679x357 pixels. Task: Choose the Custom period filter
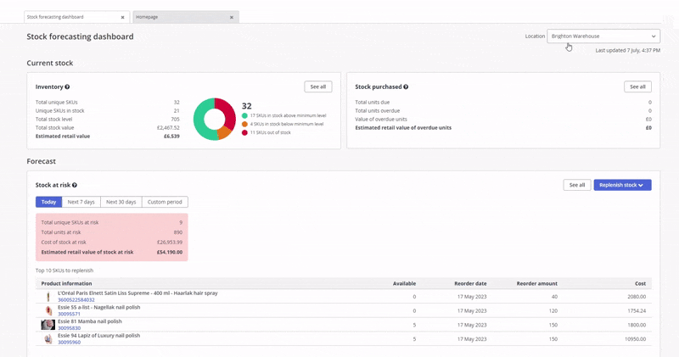[x=164, y=202]
